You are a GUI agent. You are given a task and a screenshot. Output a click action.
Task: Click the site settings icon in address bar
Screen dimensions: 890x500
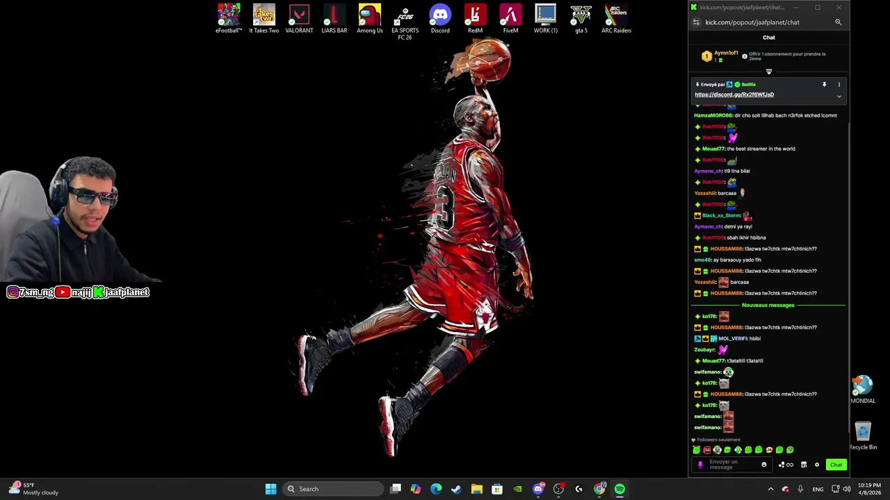[696, 22]
